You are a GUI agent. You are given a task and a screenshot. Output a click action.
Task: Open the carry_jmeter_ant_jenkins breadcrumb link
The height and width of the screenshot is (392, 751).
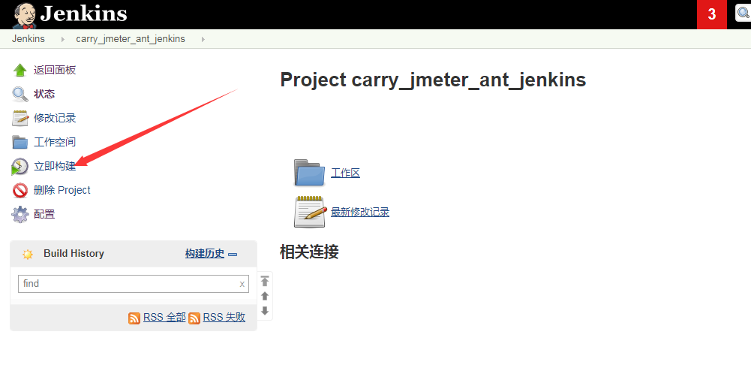click(131, 39)
